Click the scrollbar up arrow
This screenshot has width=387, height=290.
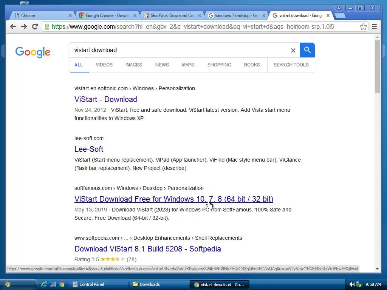(377, 37)
